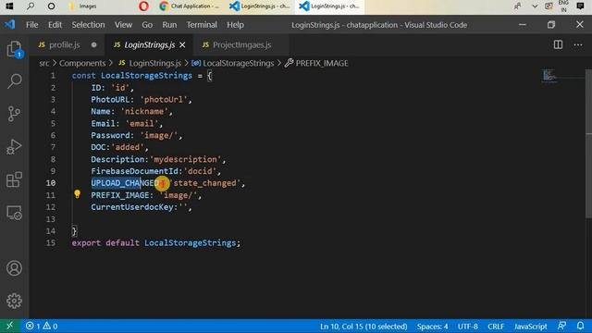Image resolution: width=592 pixels, height=333 pixels.
Task: Select language mode JavaScript
Action: click(530, 327)
